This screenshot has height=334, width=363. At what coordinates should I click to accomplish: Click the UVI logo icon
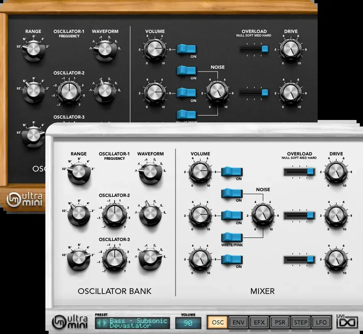tap(347, 322)
